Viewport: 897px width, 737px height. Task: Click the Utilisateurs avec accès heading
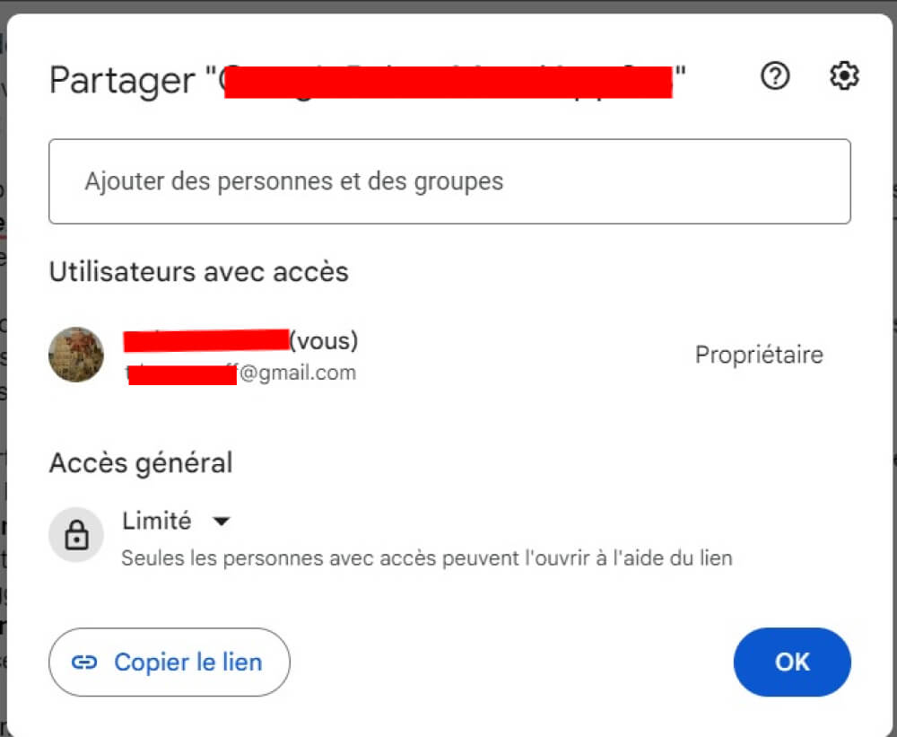[x=197, y=272]
